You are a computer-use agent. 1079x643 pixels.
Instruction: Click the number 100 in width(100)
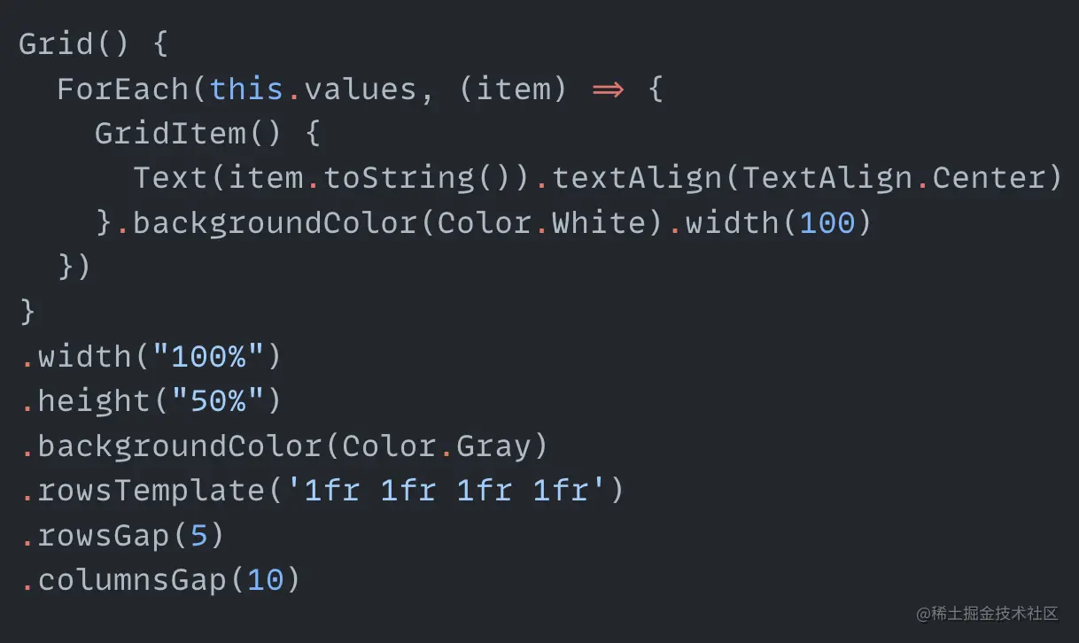(827, 222)
